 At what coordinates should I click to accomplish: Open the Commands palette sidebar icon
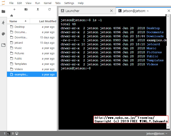tap(3, 34)
